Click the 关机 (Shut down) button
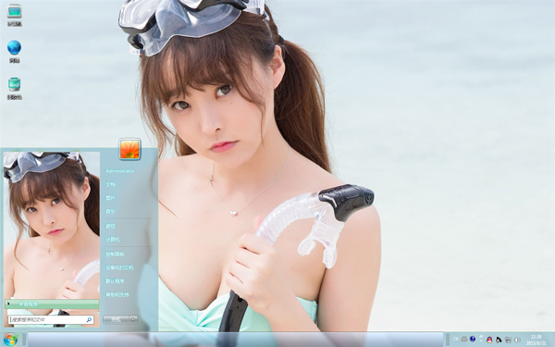Image resolution: width=555 pixels, height=347 pixels. [x=116, y=320]
